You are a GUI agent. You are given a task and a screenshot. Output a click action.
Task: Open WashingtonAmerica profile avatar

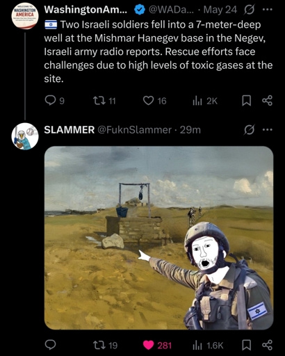point(25,16)
